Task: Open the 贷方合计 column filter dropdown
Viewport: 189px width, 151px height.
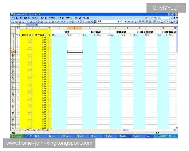Action: pos(46,35)
